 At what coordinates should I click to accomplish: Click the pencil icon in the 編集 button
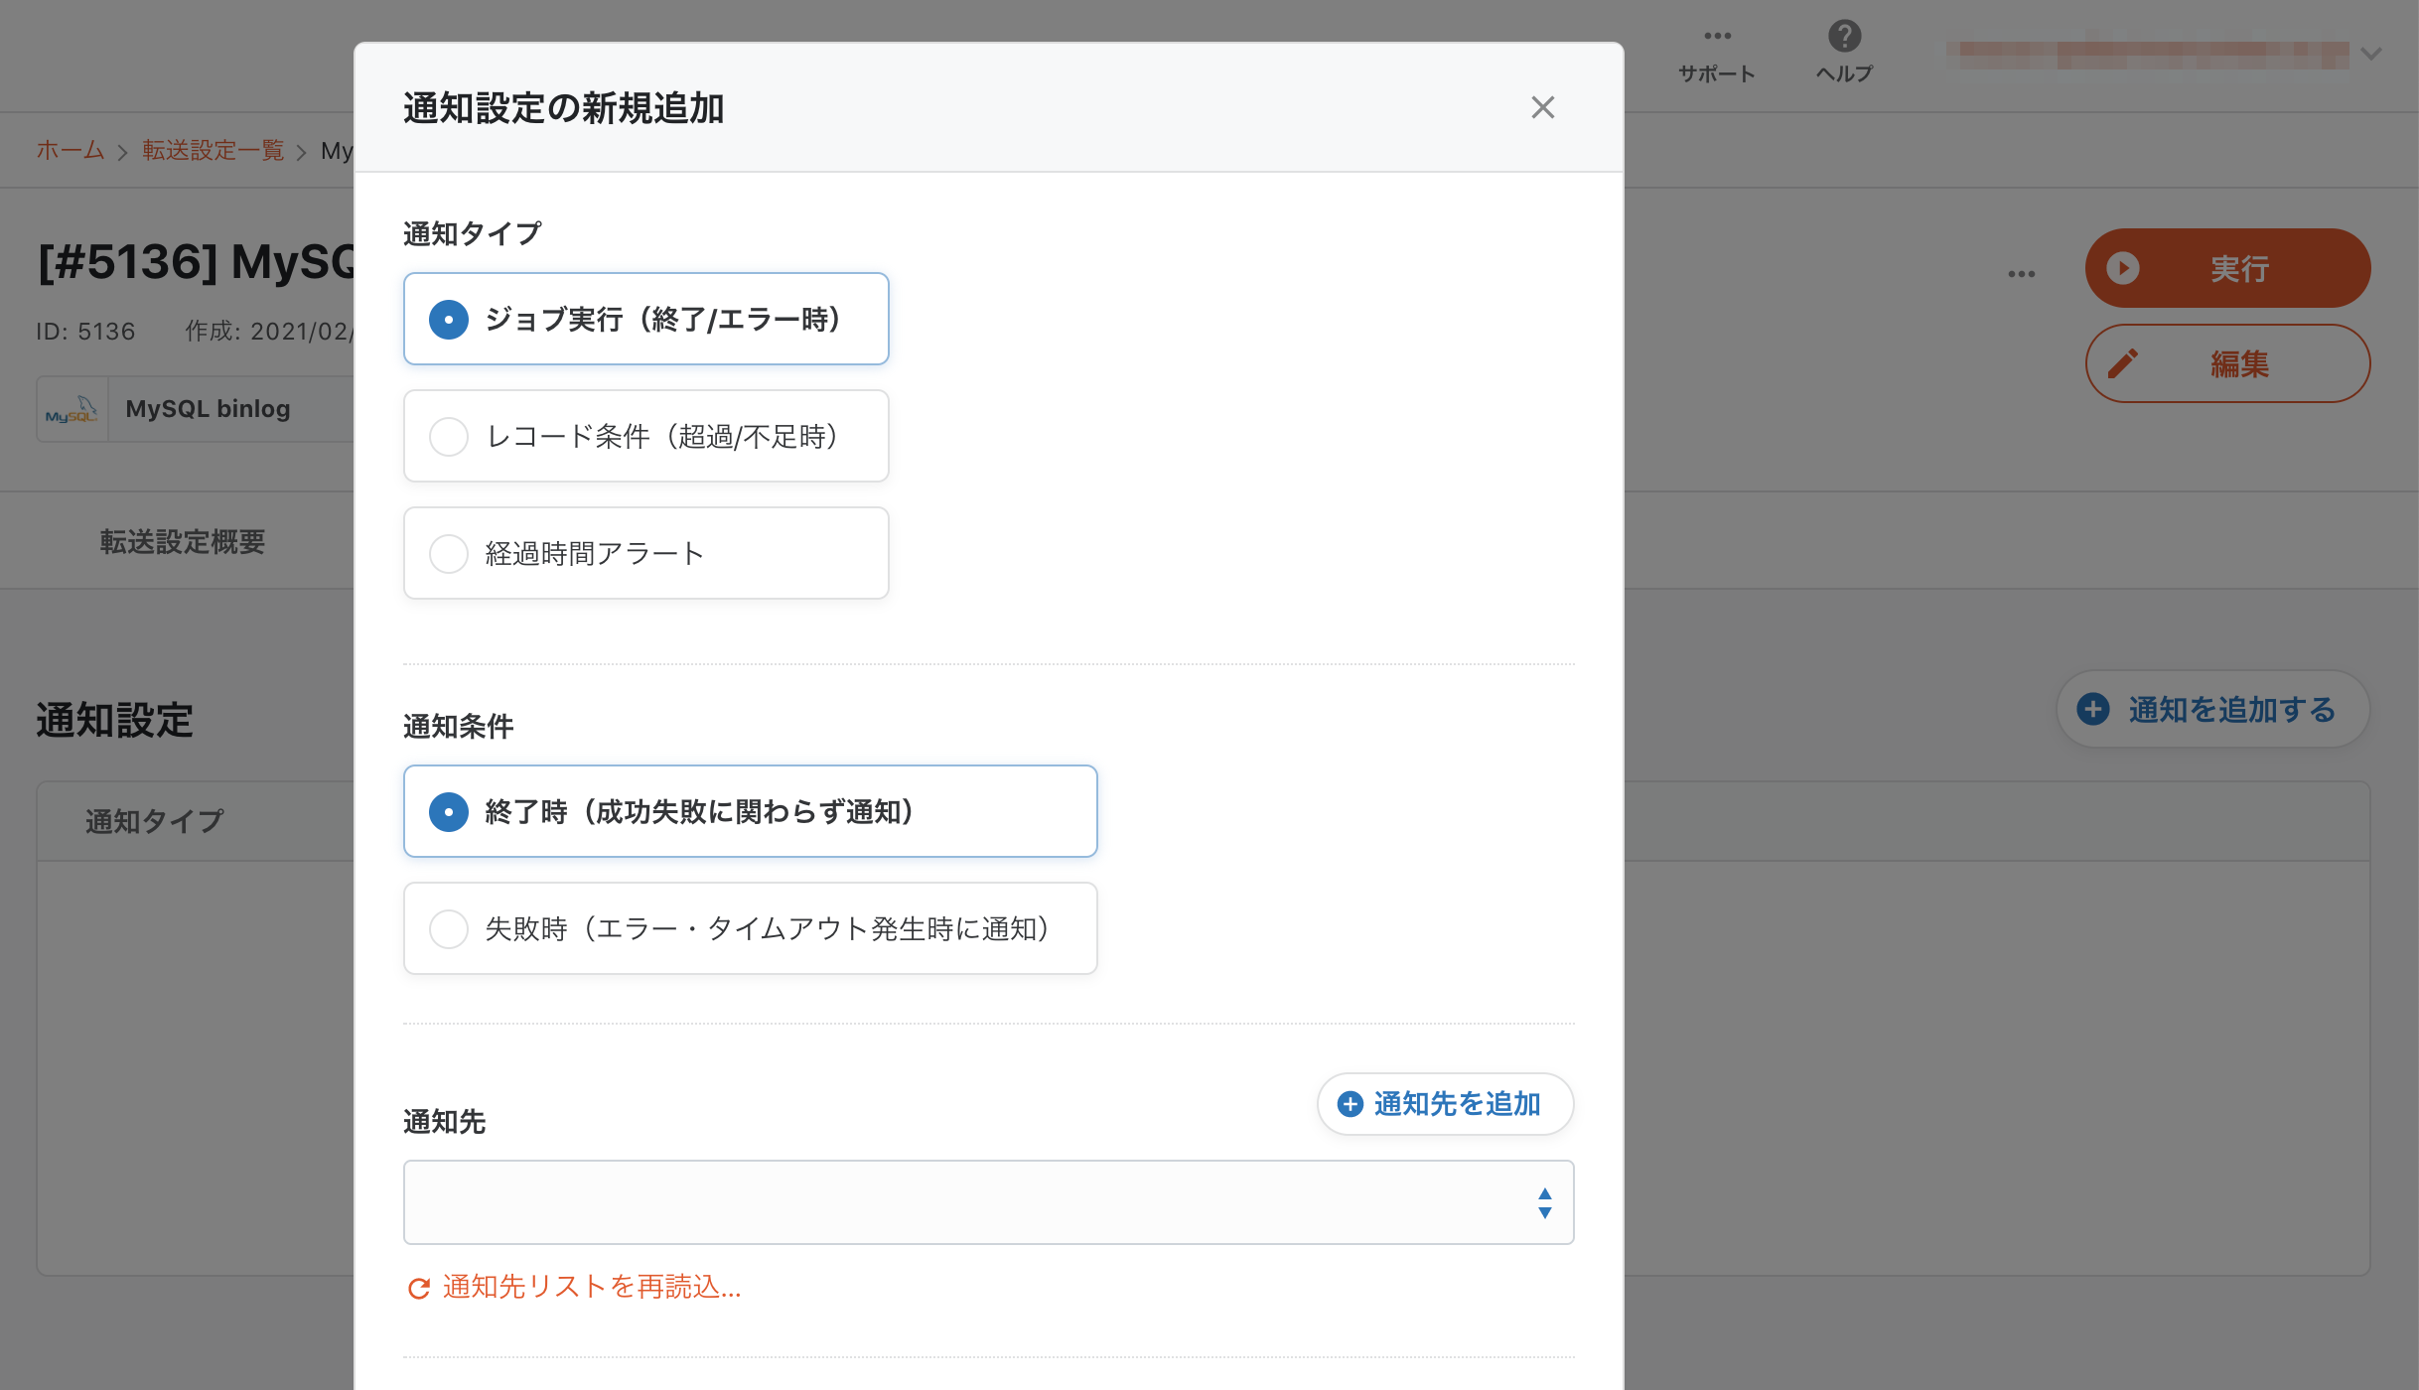click(2123, 363)
